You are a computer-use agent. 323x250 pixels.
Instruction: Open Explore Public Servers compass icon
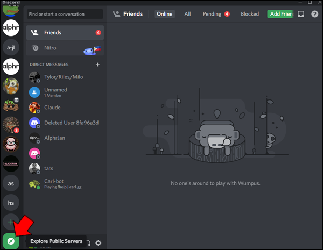11,241
